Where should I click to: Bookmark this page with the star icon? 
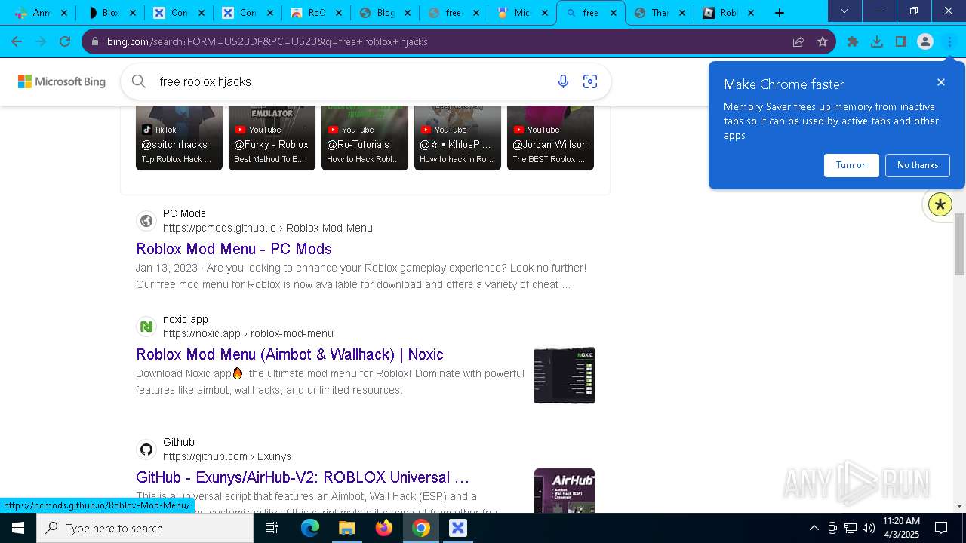point(823,41)
